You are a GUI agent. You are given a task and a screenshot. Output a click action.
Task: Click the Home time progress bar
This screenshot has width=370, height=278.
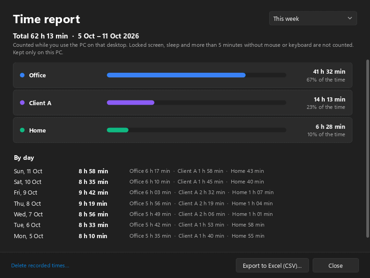pos(196,130)
